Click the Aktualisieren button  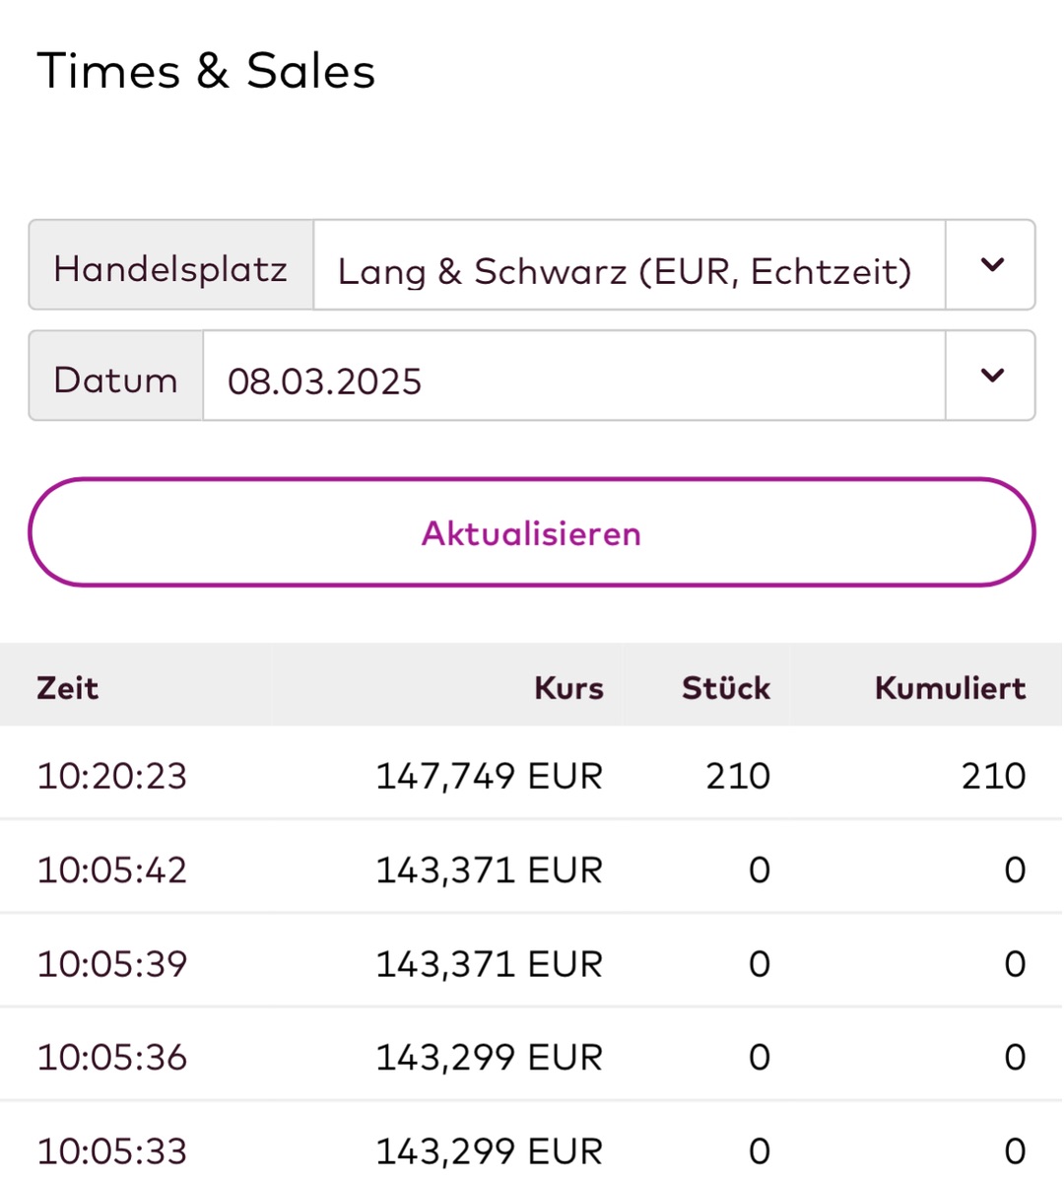click(x=532, y=532)
